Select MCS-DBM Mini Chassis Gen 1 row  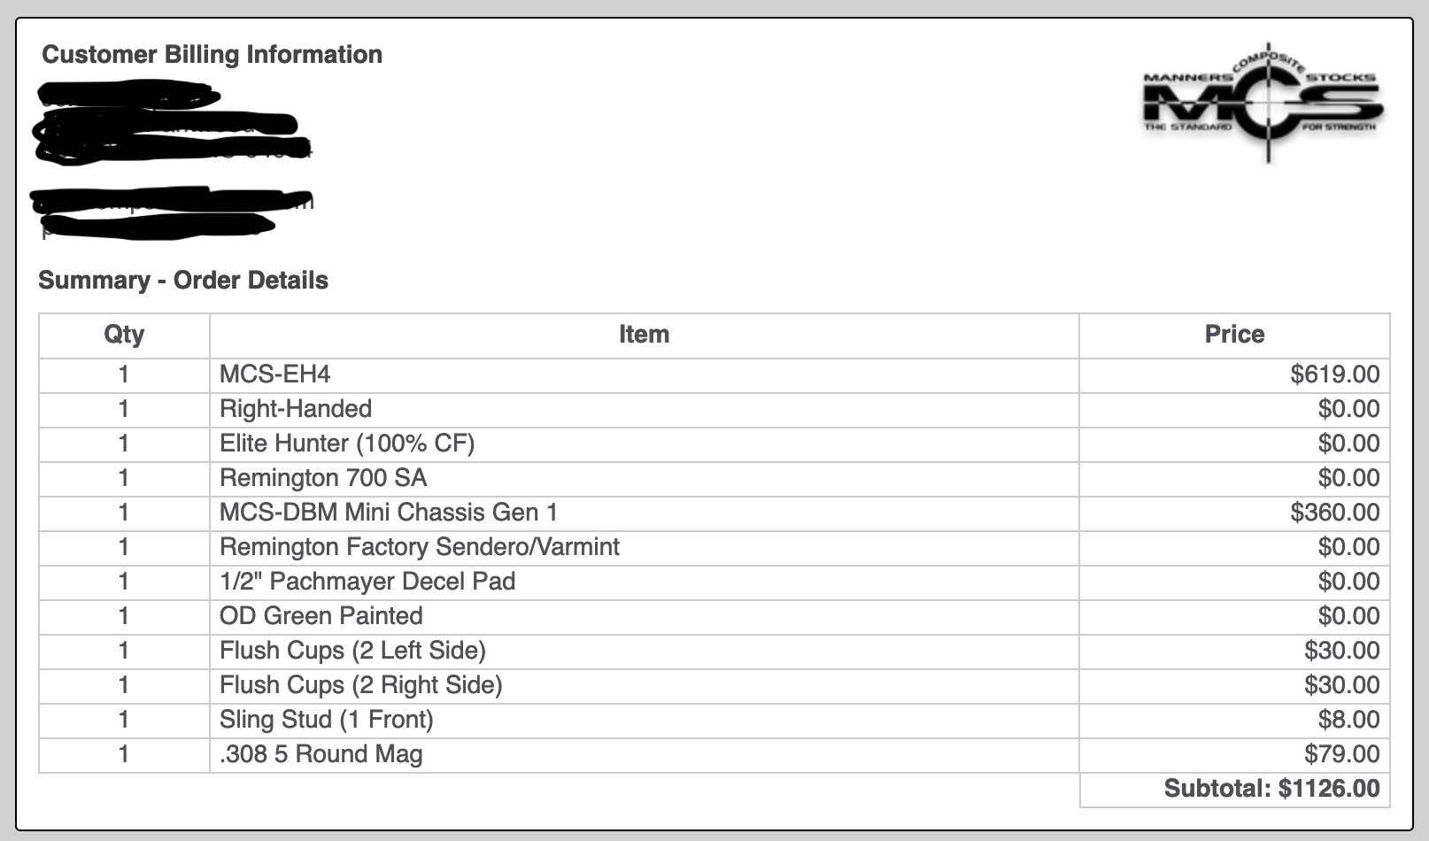[714, 513]
